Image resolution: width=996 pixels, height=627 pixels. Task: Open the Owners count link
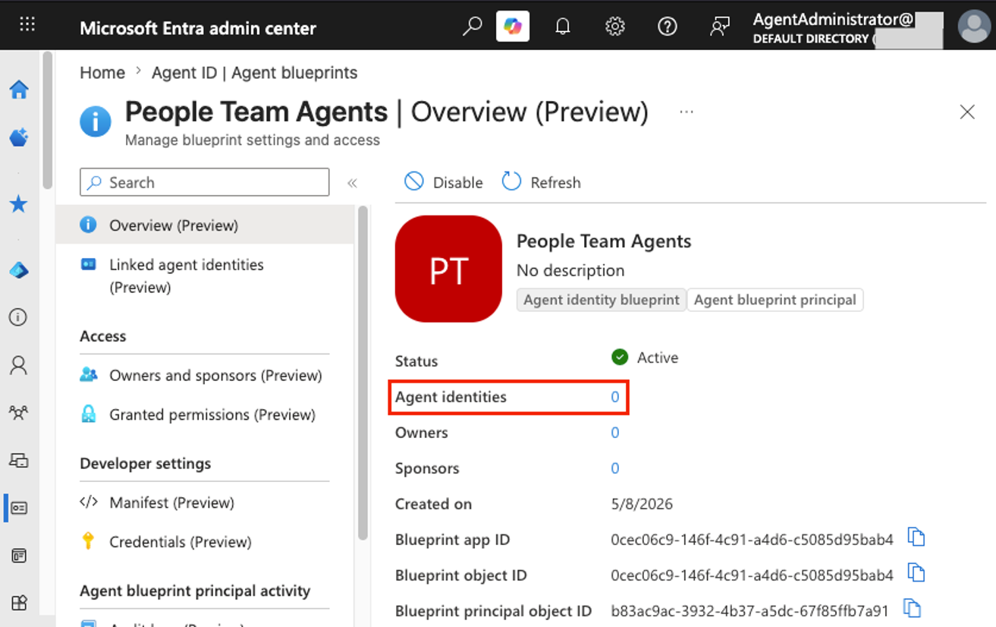(x=615, y=433)
